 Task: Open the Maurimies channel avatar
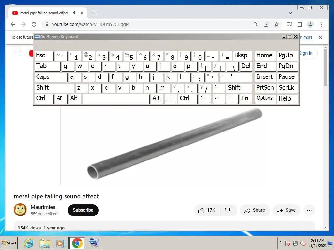pos(20,210)
